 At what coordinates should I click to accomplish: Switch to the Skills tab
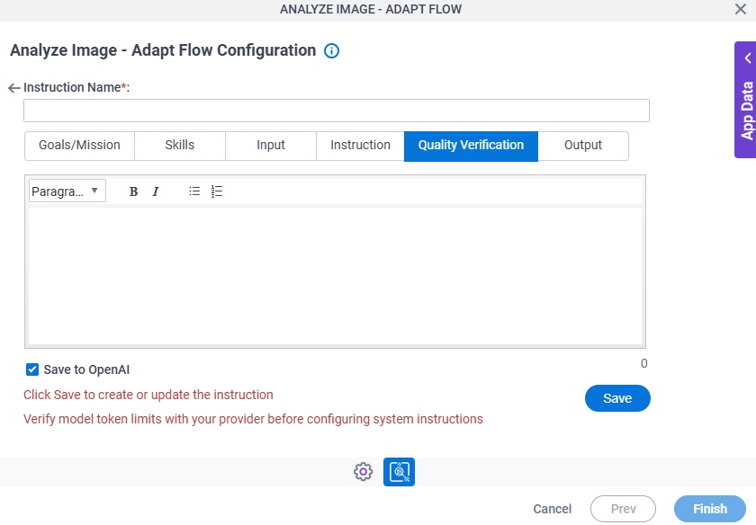tap(180, 145)
